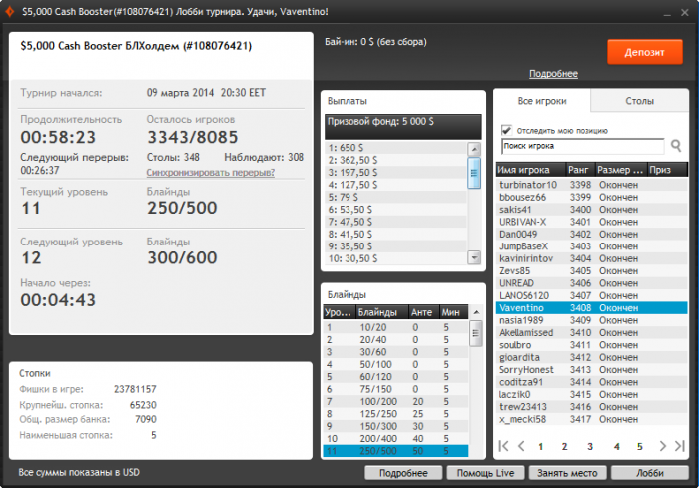Select player row 'URBIVAN-X'

(x=591, y=222)
